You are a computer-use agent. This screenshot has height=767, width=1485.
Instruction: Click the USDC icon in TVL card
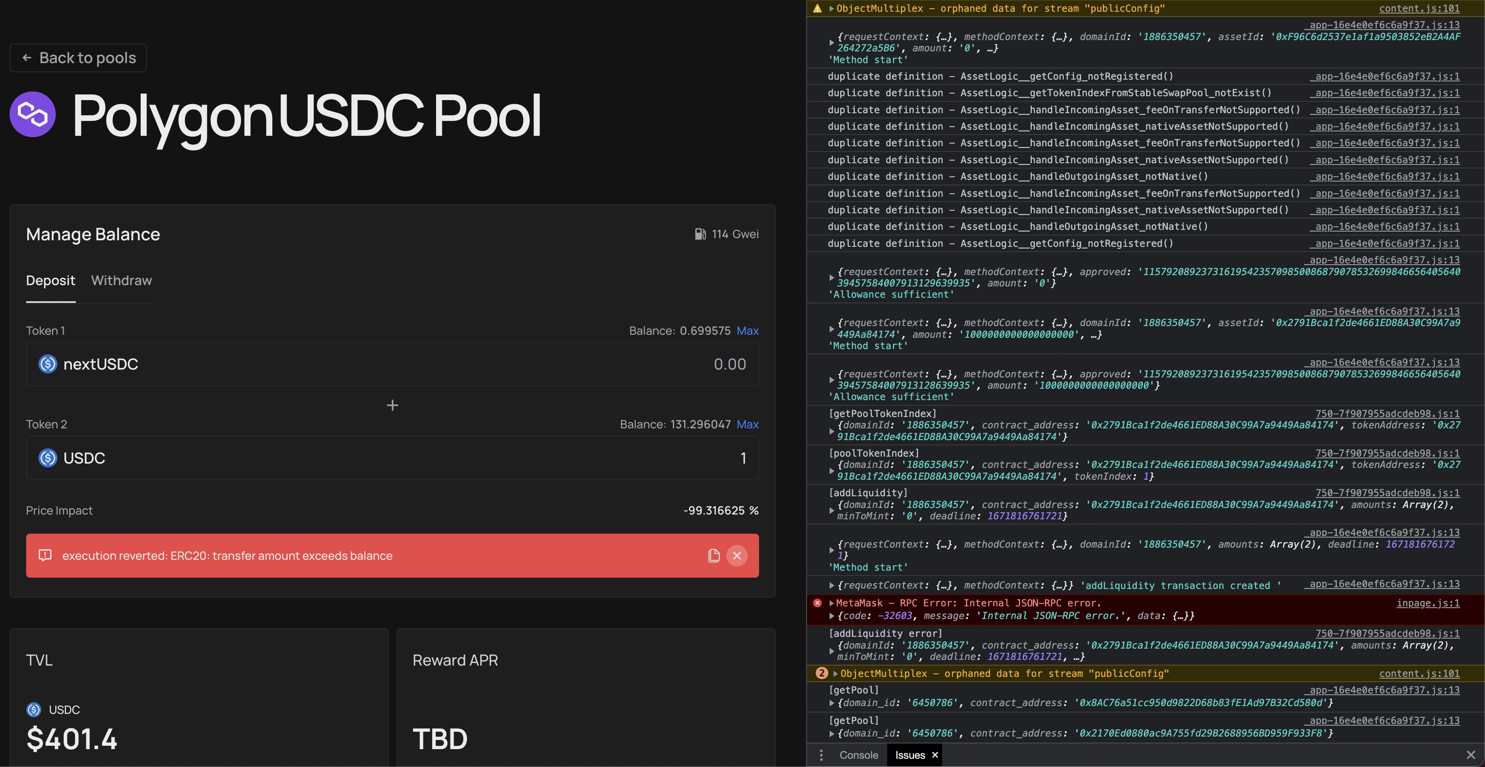(x=34, y=710)
